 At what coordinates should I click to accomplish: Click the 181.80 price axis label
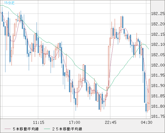[x=158, y=106]
